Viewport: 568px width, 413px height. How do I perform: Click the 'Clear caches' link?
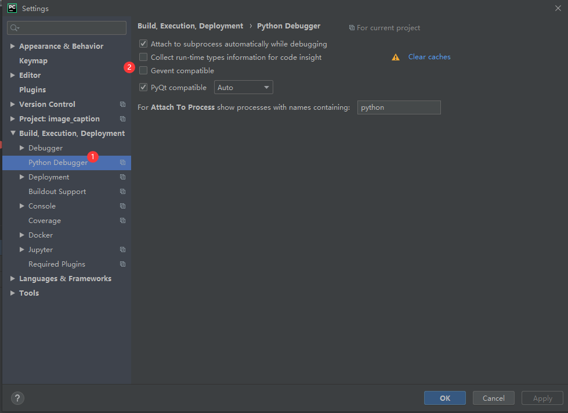click(x=429, y=56)
